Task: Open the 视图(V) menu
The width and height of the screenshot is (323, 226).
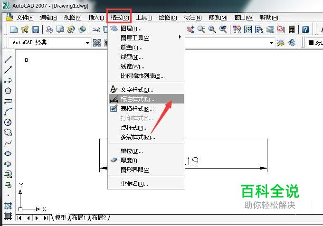Action: click(x=73, y=18)
